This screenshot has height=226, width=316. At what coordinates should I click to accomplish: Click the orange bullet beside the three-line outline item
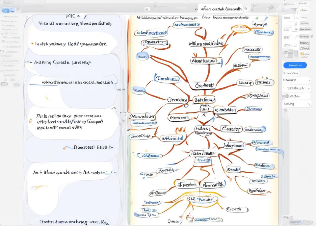30,121
